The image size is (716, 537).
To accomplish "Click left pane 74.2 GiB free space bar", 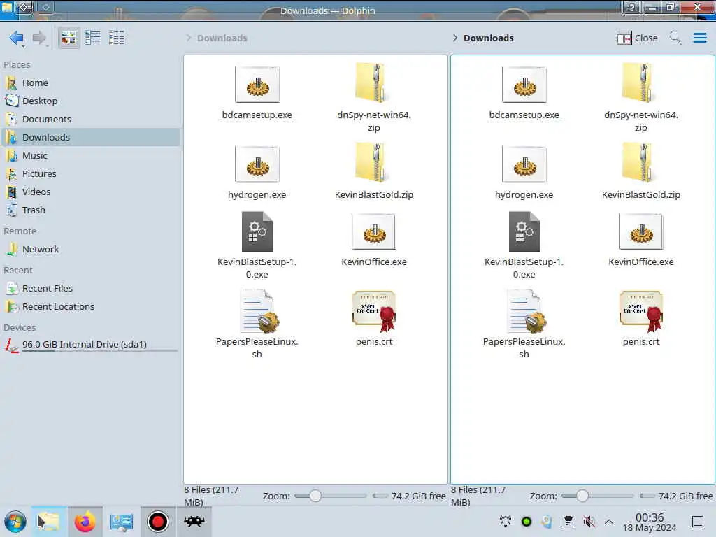I will [x=409, y=496].
